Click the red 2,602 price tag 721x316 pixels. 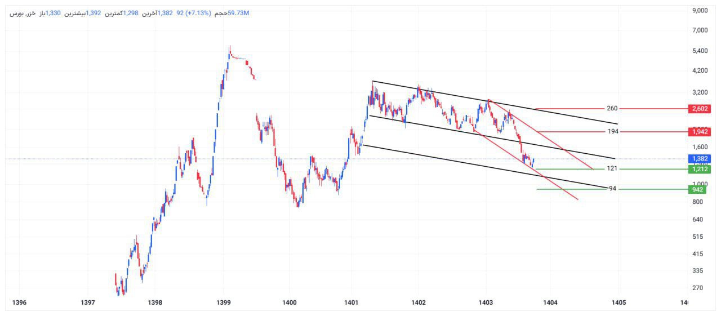[699, 109]
